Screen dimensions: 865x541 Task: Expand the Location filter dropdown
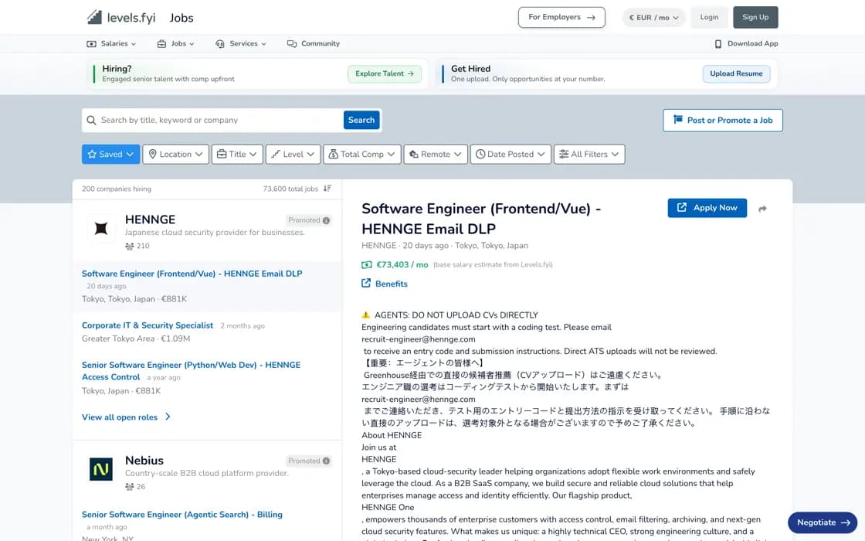click(175, 154)
